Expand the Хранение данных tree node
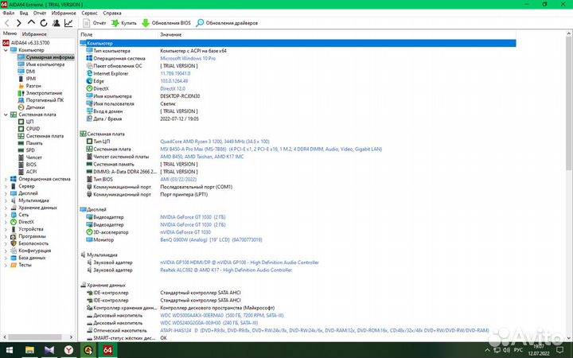The image size is (573, 358). pyautogui.click(x=6, y=208)
